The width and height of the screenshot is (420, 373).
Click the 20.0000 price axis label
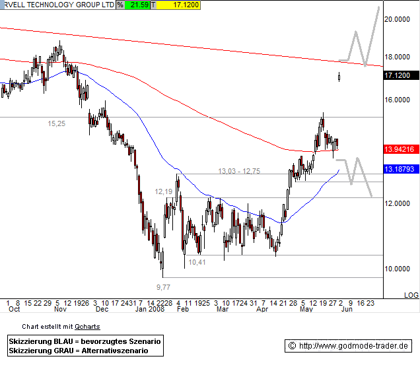click(x=396, y=20)
